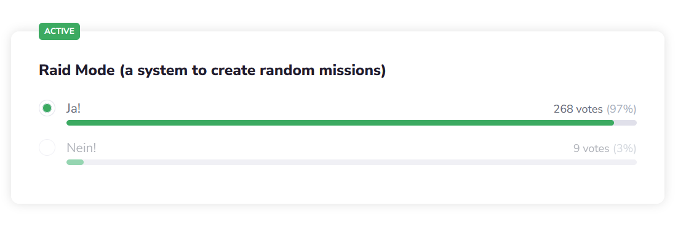Image resolution: width=694 pixels, height=229 pixels.
Task: Click the 268 votes count
Action: [578, 109]
